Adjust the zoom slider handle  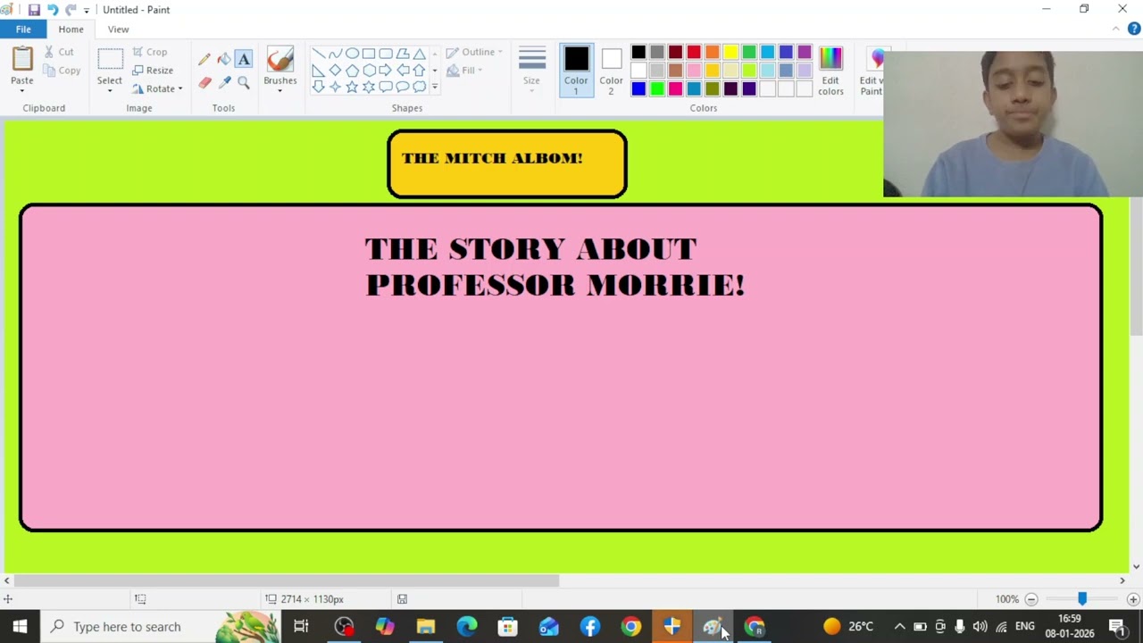[x=1082, y=599]
